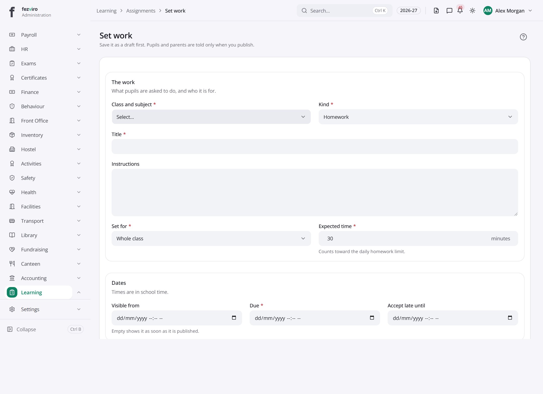Open the Alex Morgan user menu chevron
This screenshot has height=394, width=543.
point(530,11)
